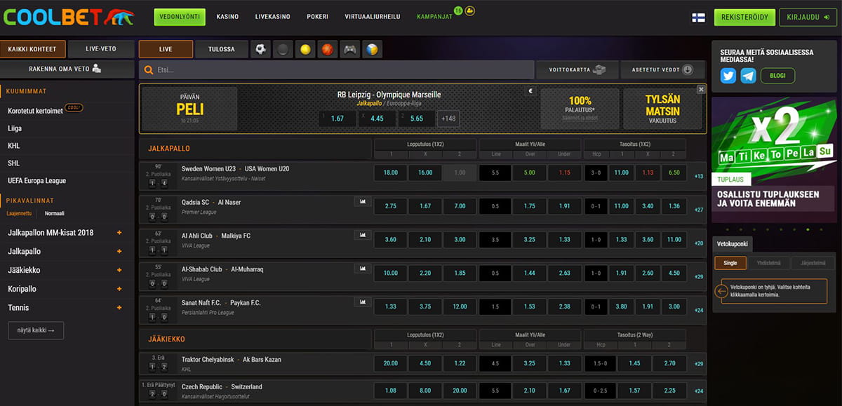
Task: Select odds 18.00 for Sweden Women U23
Action: (x=391, y=172)
